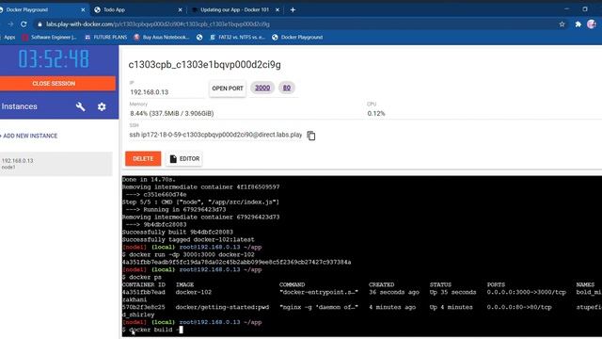Bookmark this page with the star icon
Viewport: 602px width, 339px height.
[562, 24]
